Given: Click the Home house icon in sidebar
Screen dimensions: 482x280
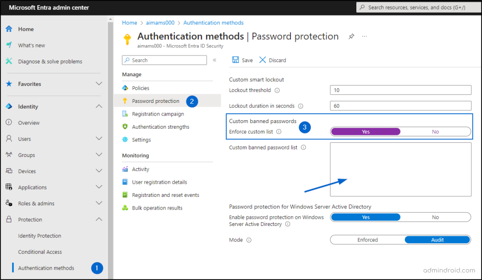Looking at the screenshot, I should (9, 29).
